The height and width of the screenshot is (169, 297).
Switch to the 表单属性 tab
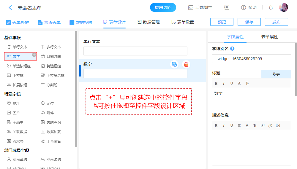click(x=269, y=37)
